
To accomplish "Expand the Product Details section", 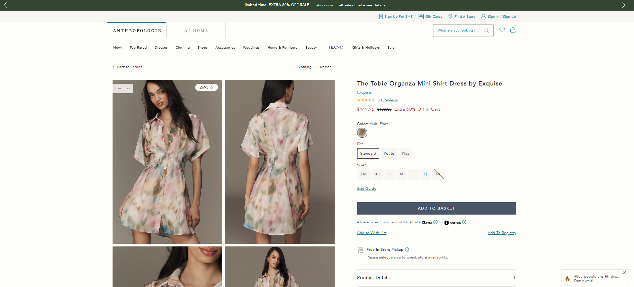I will [436, 278].
